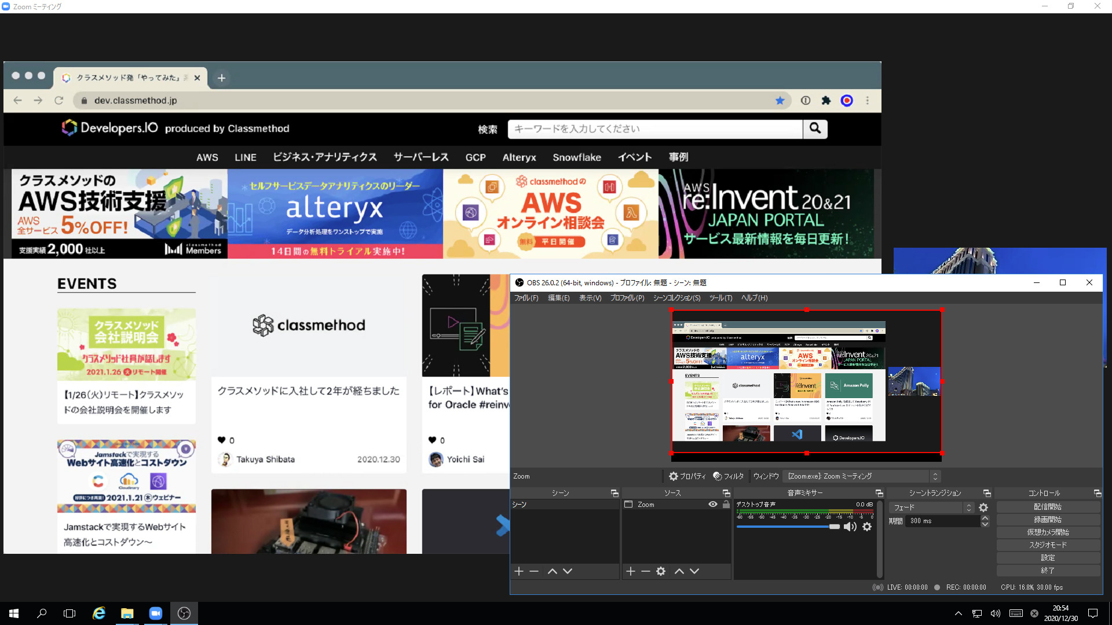The image size is (1112, 625).
Task: Open OBS Studio from the taskbar
Action: pos(184,613)
